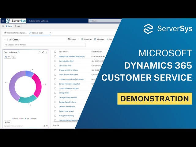
Task: Click the blue blank priority donut segment
Action: [x=29, y=73]
